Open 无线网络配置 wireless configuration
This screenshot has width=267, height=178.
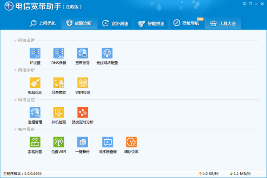(107, 54)
